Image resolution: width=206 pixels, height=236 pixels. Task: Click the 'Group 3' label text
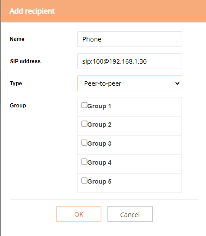pos(99,143)
